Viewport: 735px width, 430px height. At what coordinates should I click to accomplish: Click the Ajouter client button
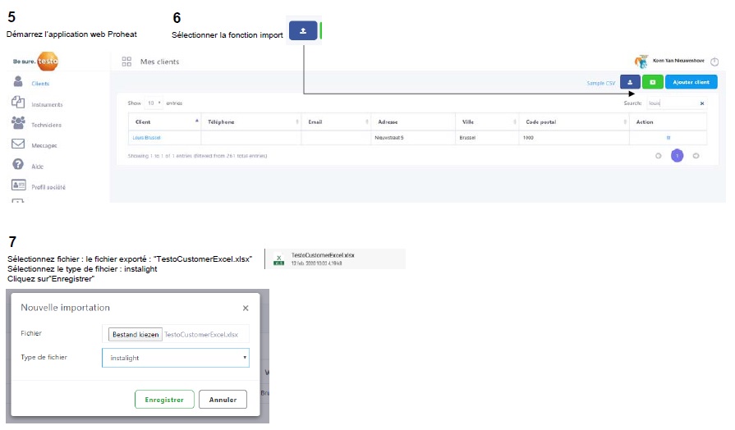(x=691, y=82)
